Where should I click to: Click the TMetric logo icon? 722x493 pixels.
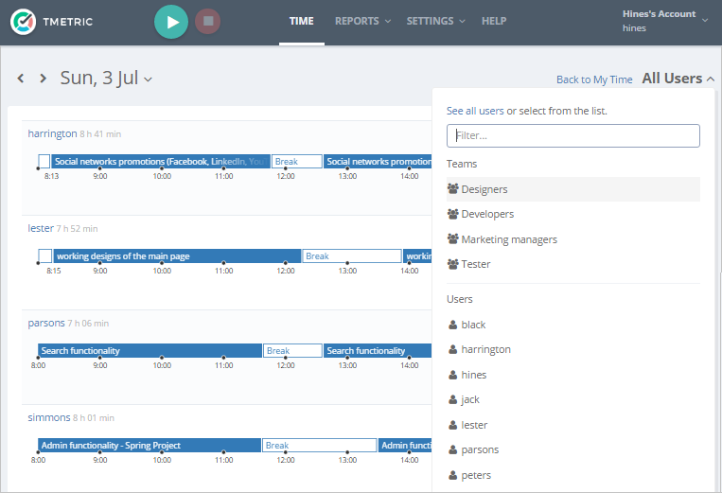[x=23, y=22]
